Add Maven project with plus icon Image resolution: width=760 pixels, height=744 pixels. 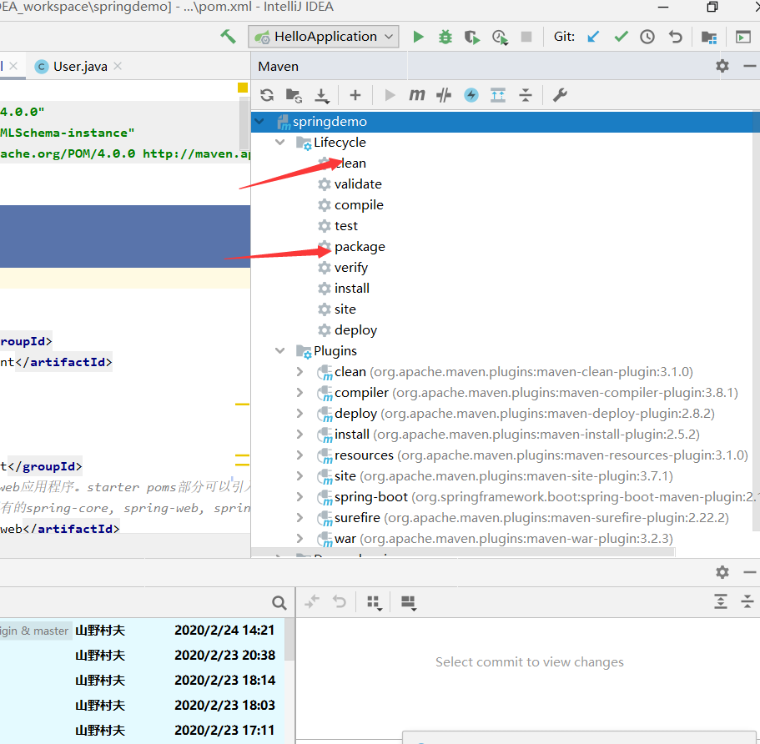pyautogui.click(x=355, y=95)
